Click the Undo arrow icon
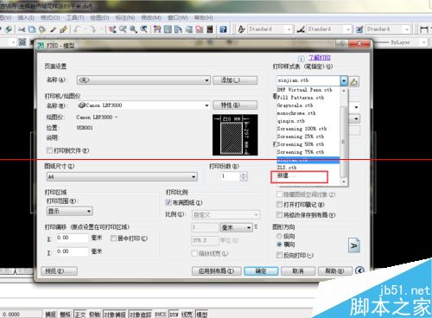 point(78,29)
